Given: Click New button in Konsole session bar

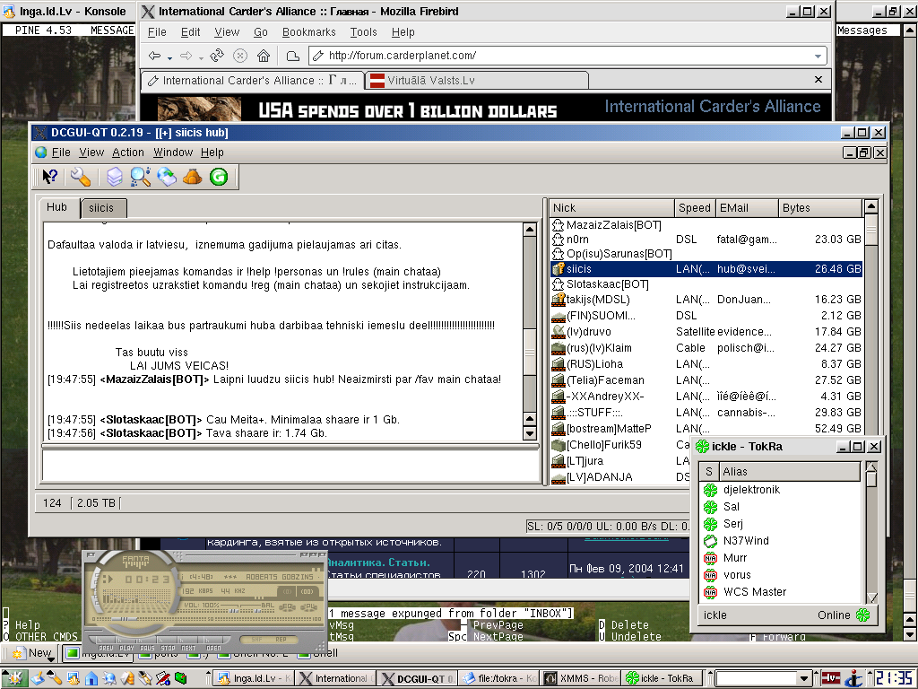Looking at the screenshot, I should coord(33,653).
